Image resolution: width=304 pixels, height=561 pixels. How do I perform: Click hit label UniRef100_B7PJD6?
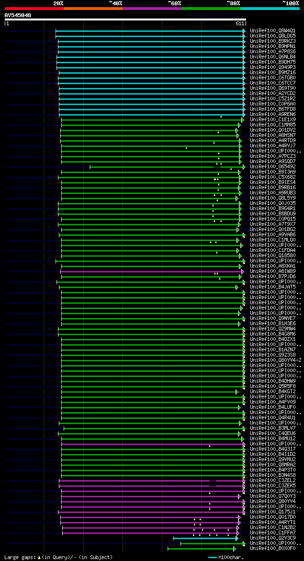point(273,276)
